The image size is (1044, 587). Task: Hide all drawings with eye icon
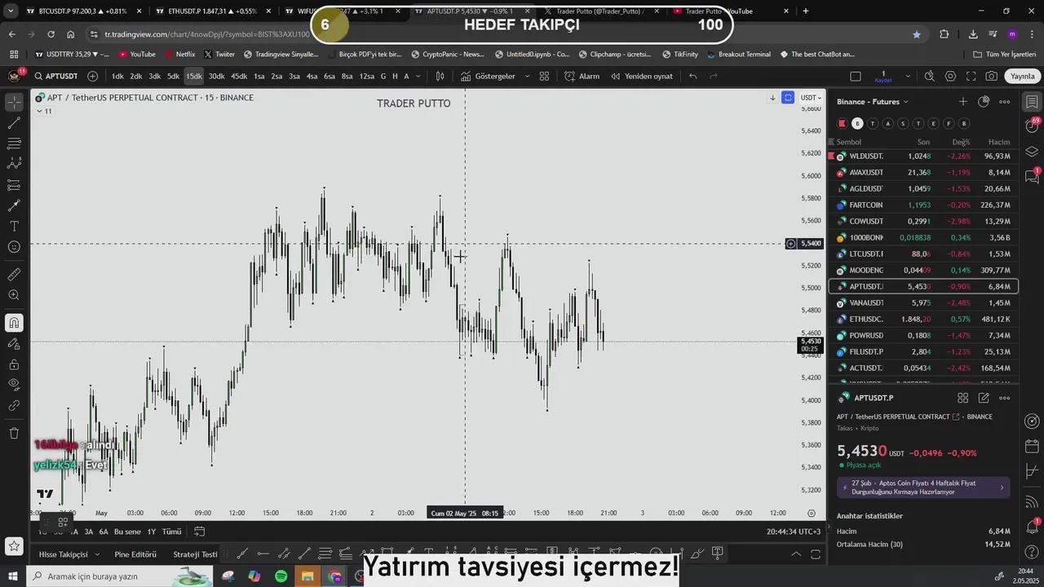[14, 384]
